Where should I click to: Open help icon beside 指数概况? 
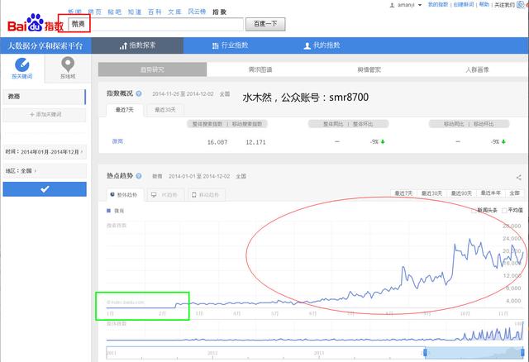click(139, 93)
